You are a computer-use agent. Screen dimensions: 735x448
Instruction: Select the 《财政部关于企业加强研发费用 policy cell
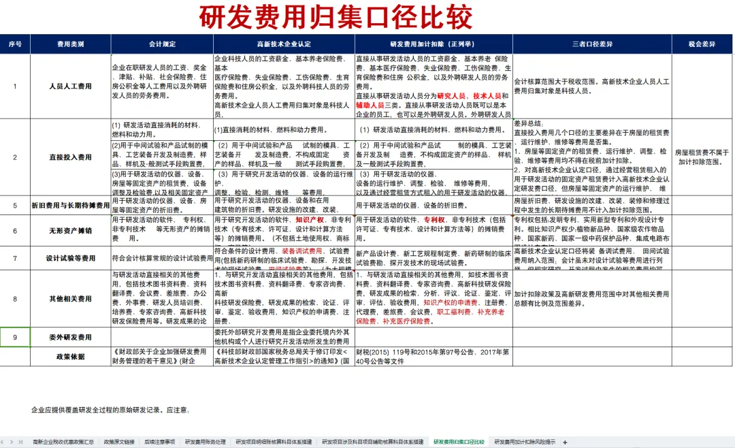[162, 357]
